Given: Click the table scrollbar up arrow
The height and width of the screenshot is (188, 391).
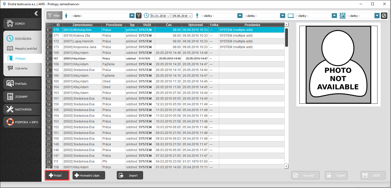Looking at the screenshot, I should (x=287, y=25).
